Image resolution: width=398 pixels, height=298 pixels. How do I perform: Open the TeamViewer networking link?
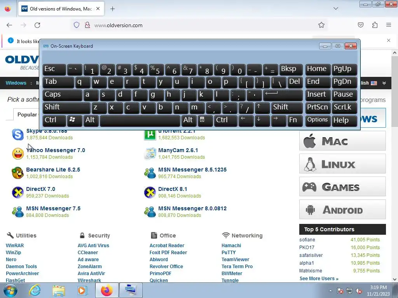pyautogui.click(x=235, y=260)
